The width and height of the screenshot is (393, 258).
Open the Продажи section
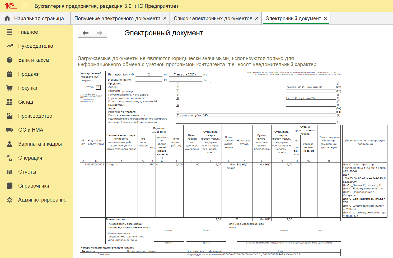coord(29,74)
